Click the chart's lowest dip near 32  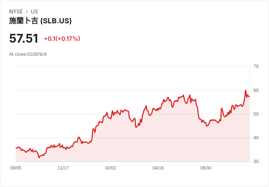pyautogui.click(x=39, y=157)
